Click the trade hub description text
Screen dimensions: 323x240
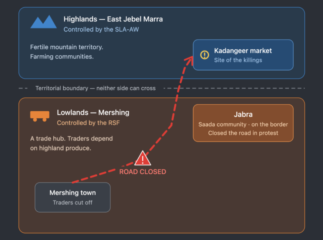(x=71, y=143)
